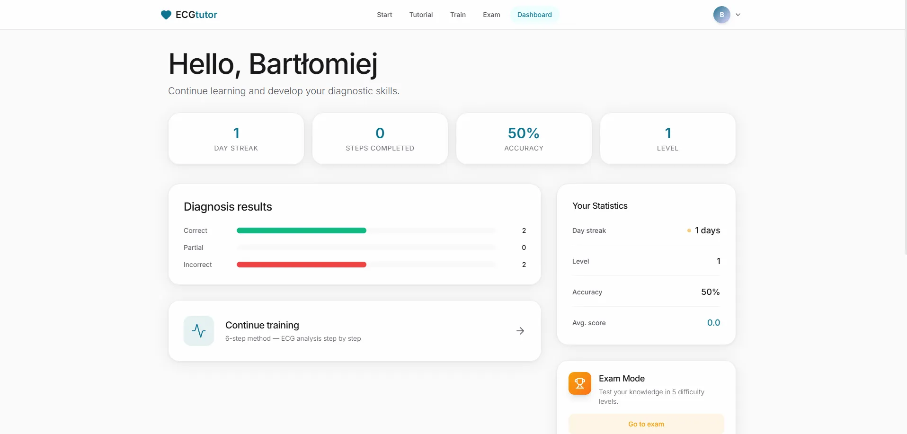
Task: Select Train in the navigation bar
Action: (458, 15)
